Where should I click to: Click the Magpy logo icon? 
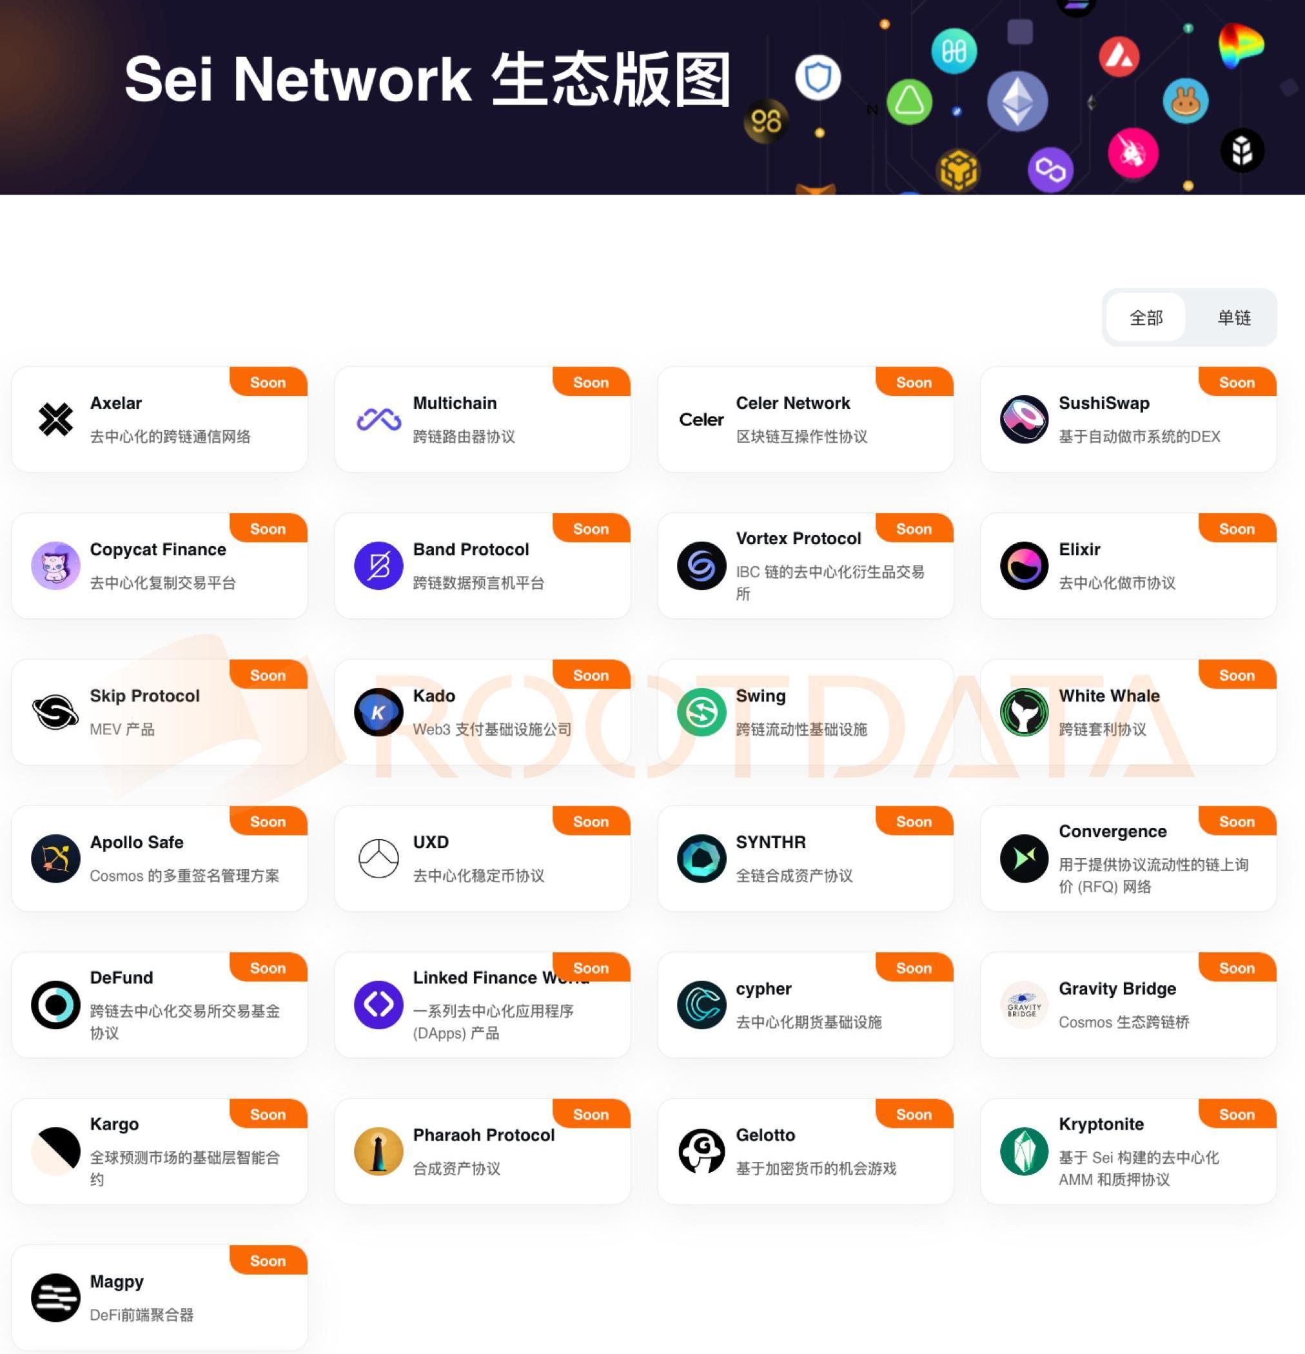(x=55, y=1298)
